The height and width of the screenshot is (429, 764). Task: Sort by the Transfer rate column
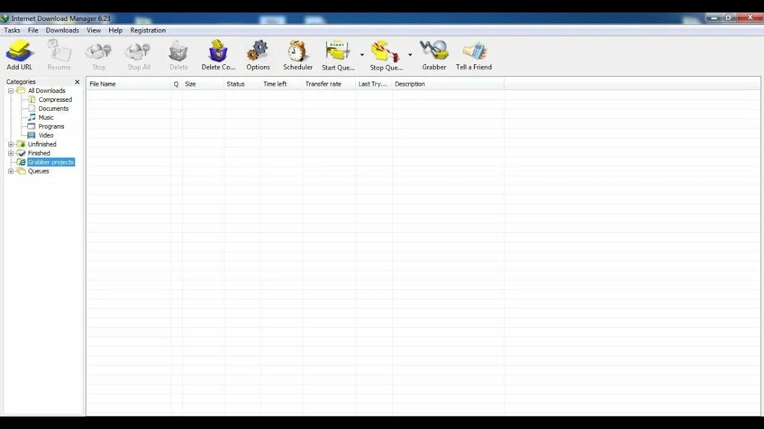coord(329,84)
